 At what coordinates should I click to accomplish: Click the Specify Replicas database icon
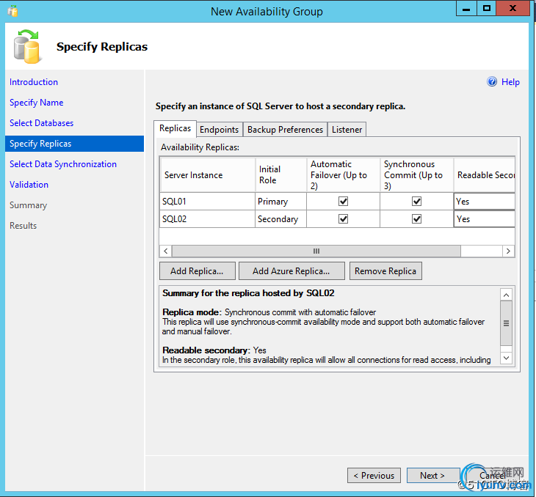[27, 47]
